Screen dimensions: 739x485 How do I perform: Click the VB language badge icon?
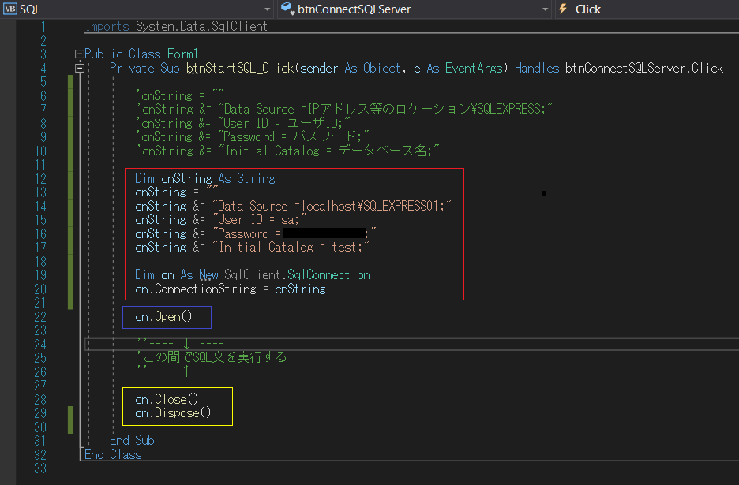coord(11,9)
